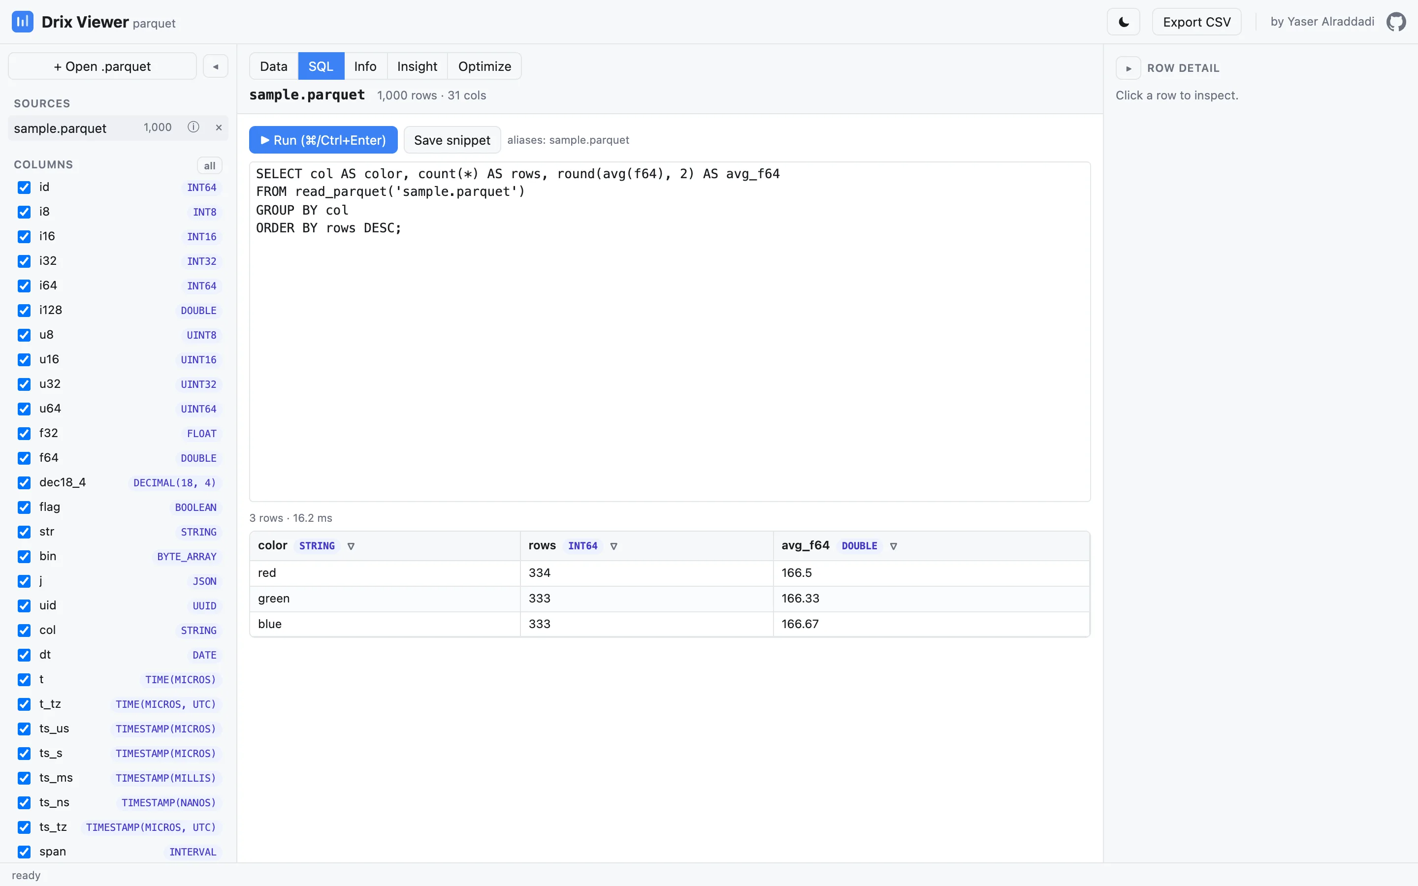Select all columns with 'all' button

coord(209,166)
